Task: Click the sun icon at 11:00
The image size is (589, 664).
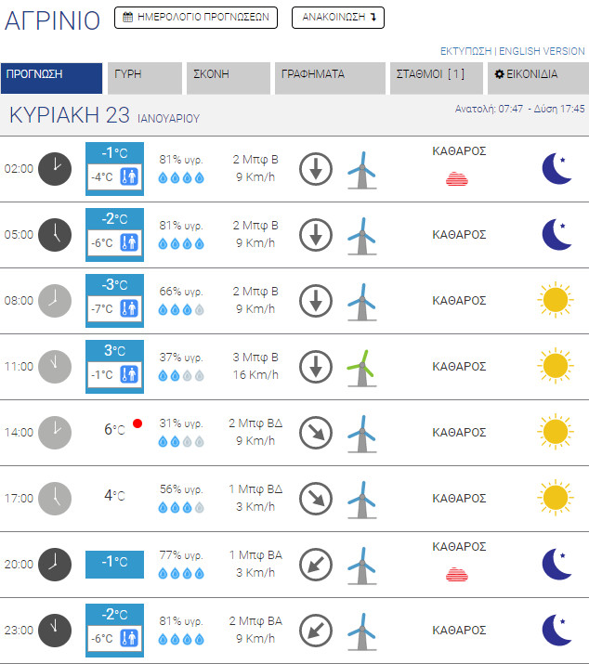Action: (x=555, y=366)
